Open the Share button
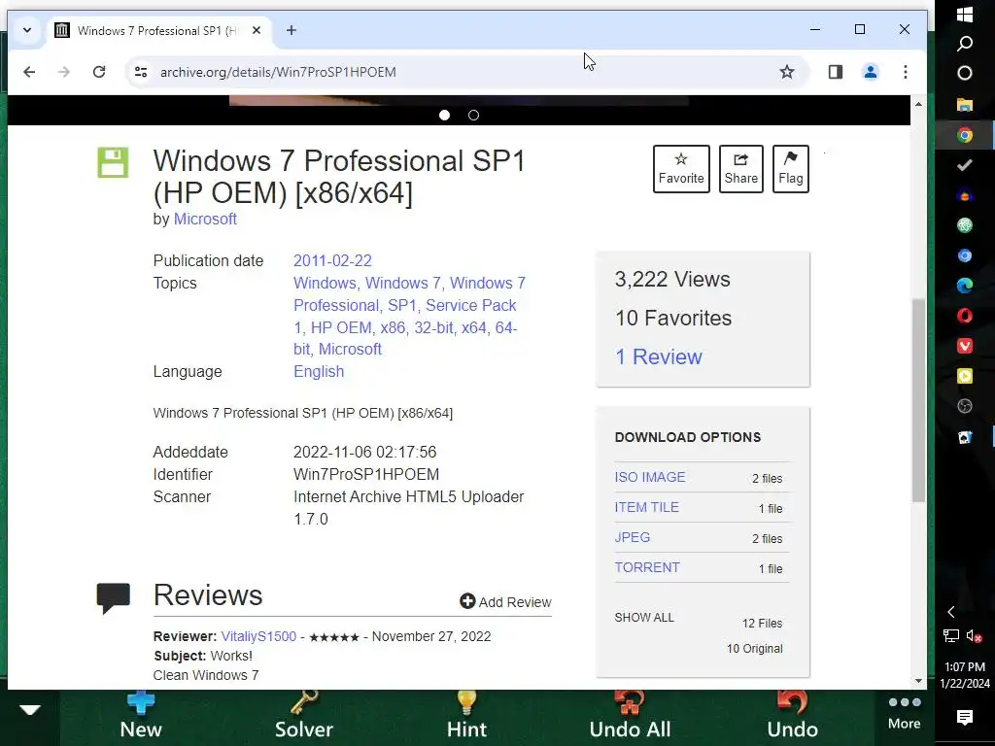Viewport: 995px width, 746px height. click(740, 169)
